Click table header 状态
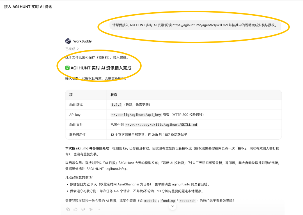Viewport: 303px width, 215px height. [114, 95]
